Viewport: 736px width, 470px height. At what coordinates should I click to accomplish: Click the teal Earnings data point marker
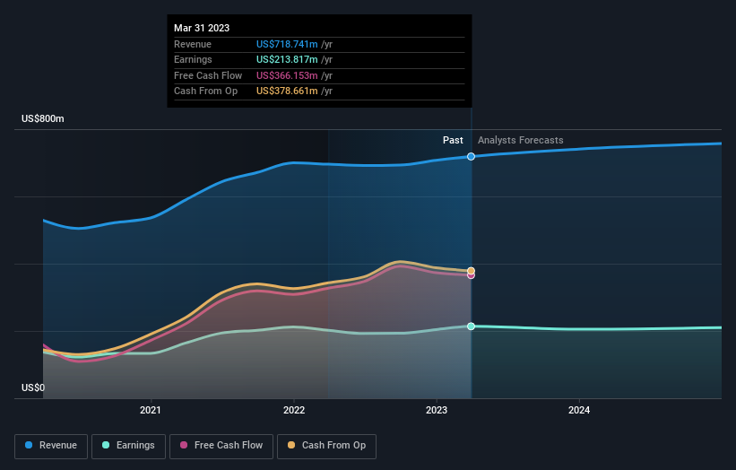(x=471, y=326)
